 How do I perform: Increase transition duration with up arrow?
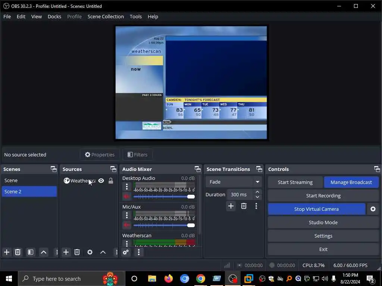click(257, 192)
